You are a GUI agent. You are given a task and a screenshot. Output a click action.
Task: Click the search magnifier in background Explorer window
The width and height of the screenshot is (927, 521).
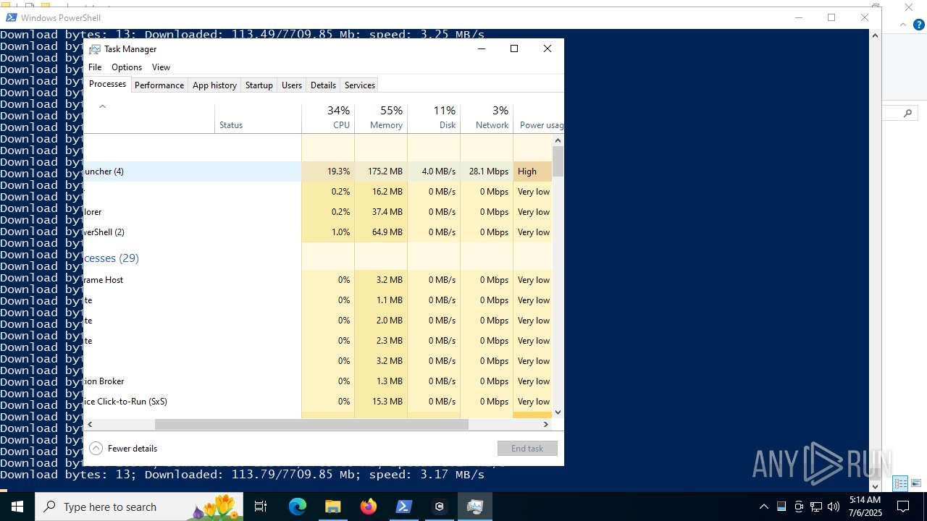pos(907,114)
